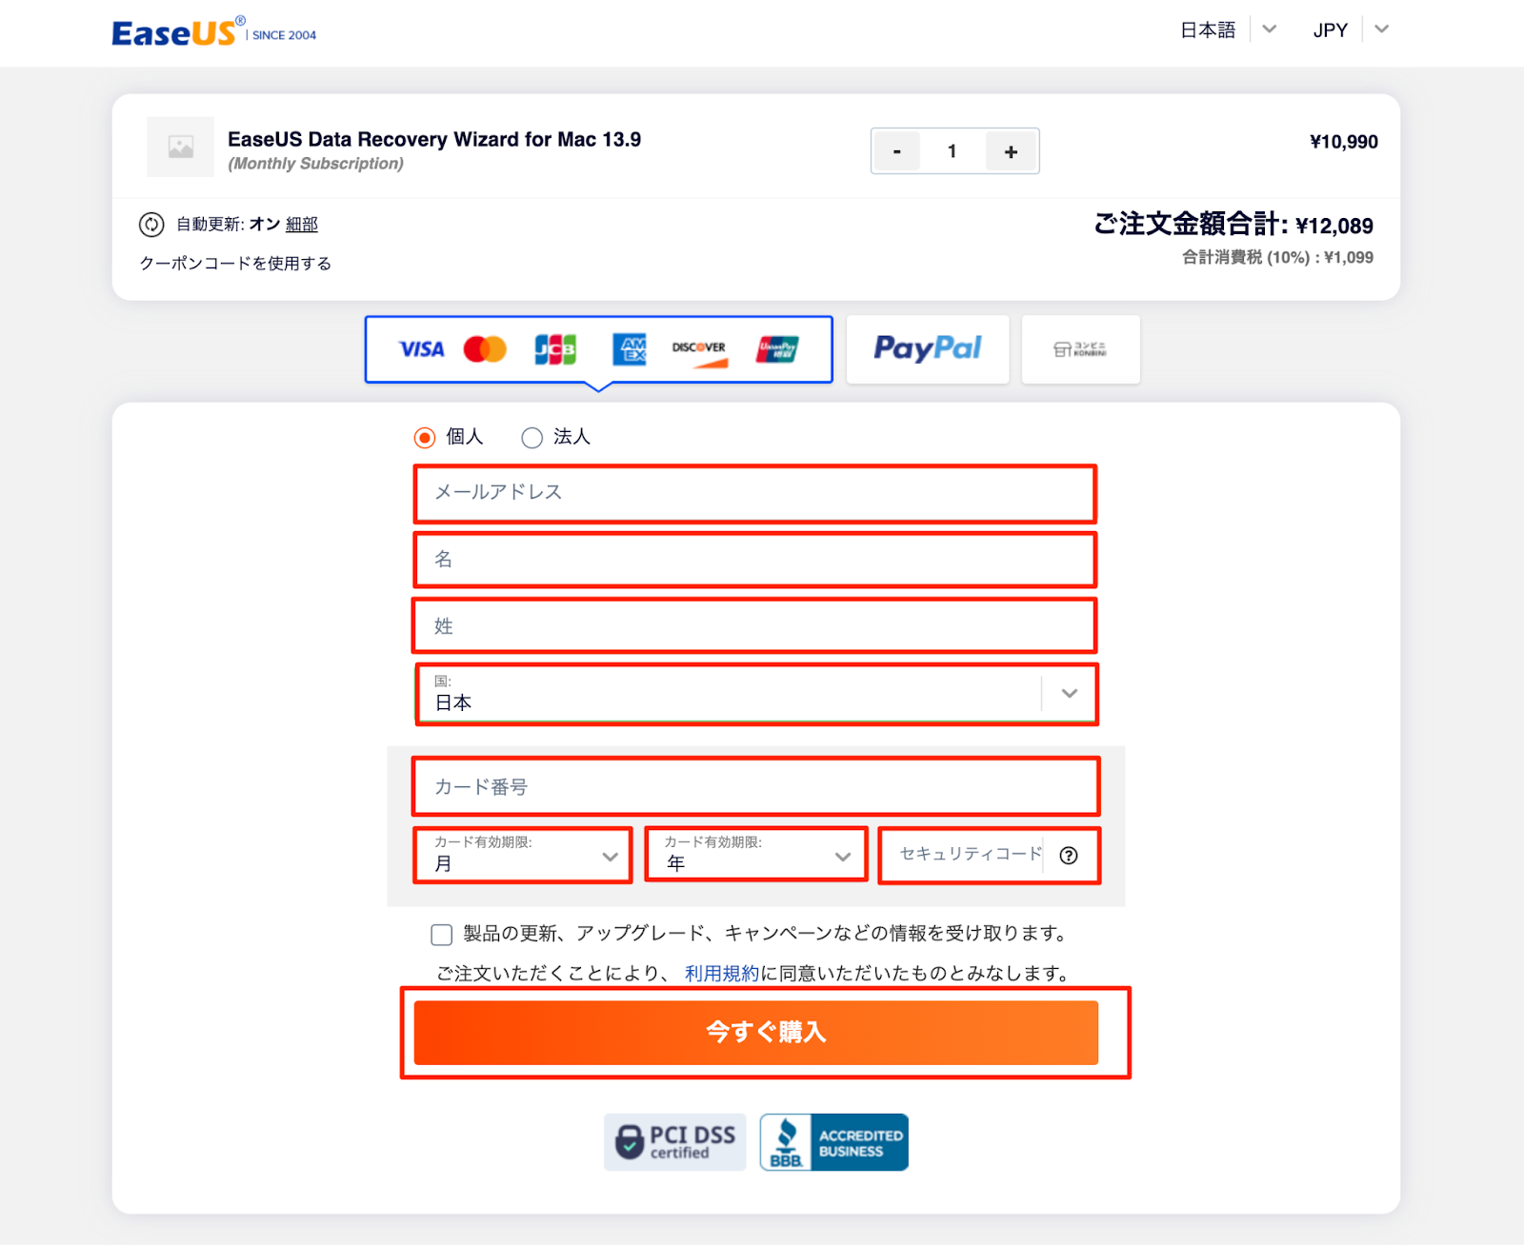Open the JPY currency dropdown
The width and height of the screenshot is (1524, 1245).
pos(1351,30)
